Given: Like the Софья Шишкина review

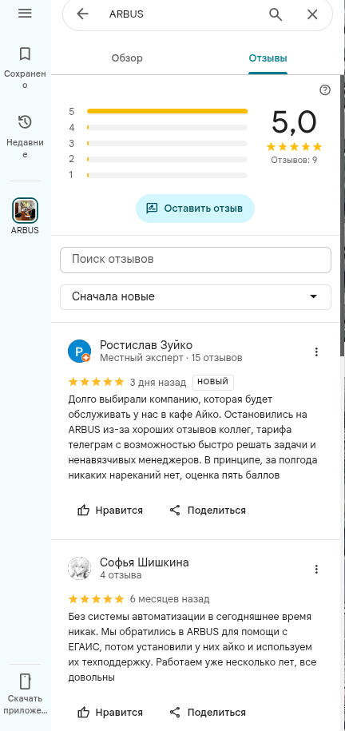Looking at the screenshot, I should pos(110,713).
